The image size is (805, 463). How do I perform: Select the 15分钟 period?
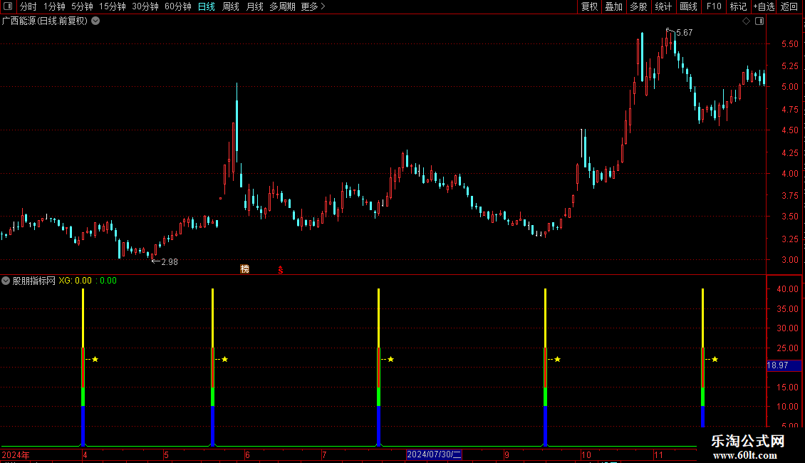pyautogui.click(x=112, y=6)
